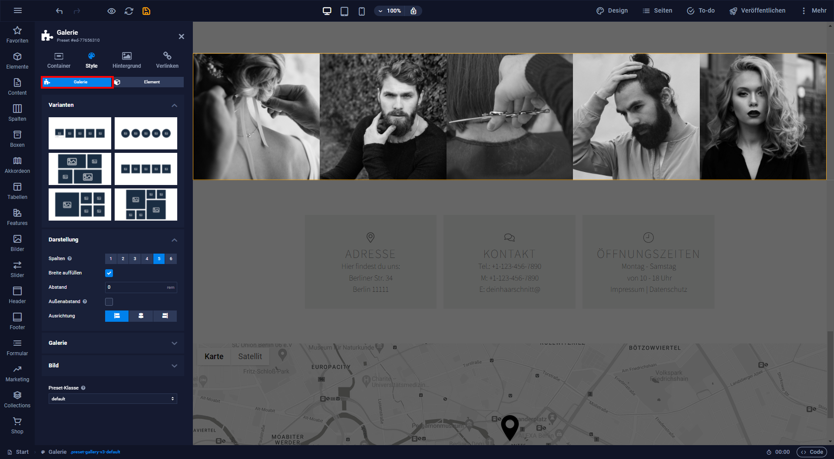Image resolution: width=834 pixels, height=459 pixels.
Task: Click the Veröffentlichen button
Action: tap(757, 11)
